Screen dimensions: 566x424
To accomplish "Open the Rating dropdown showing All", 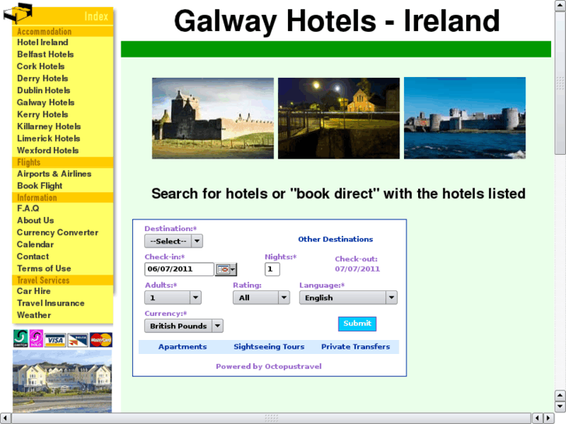I will tap(261, 298).
